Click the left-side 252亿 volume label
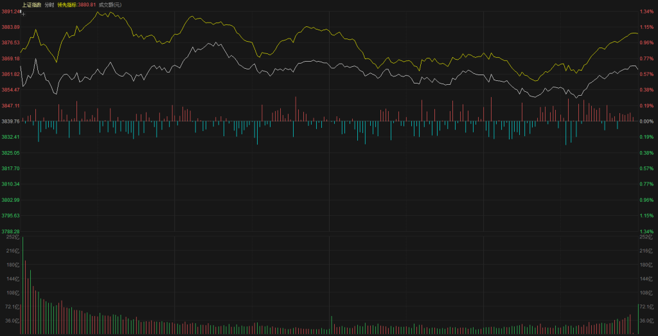658x336 pixels. 13,237
